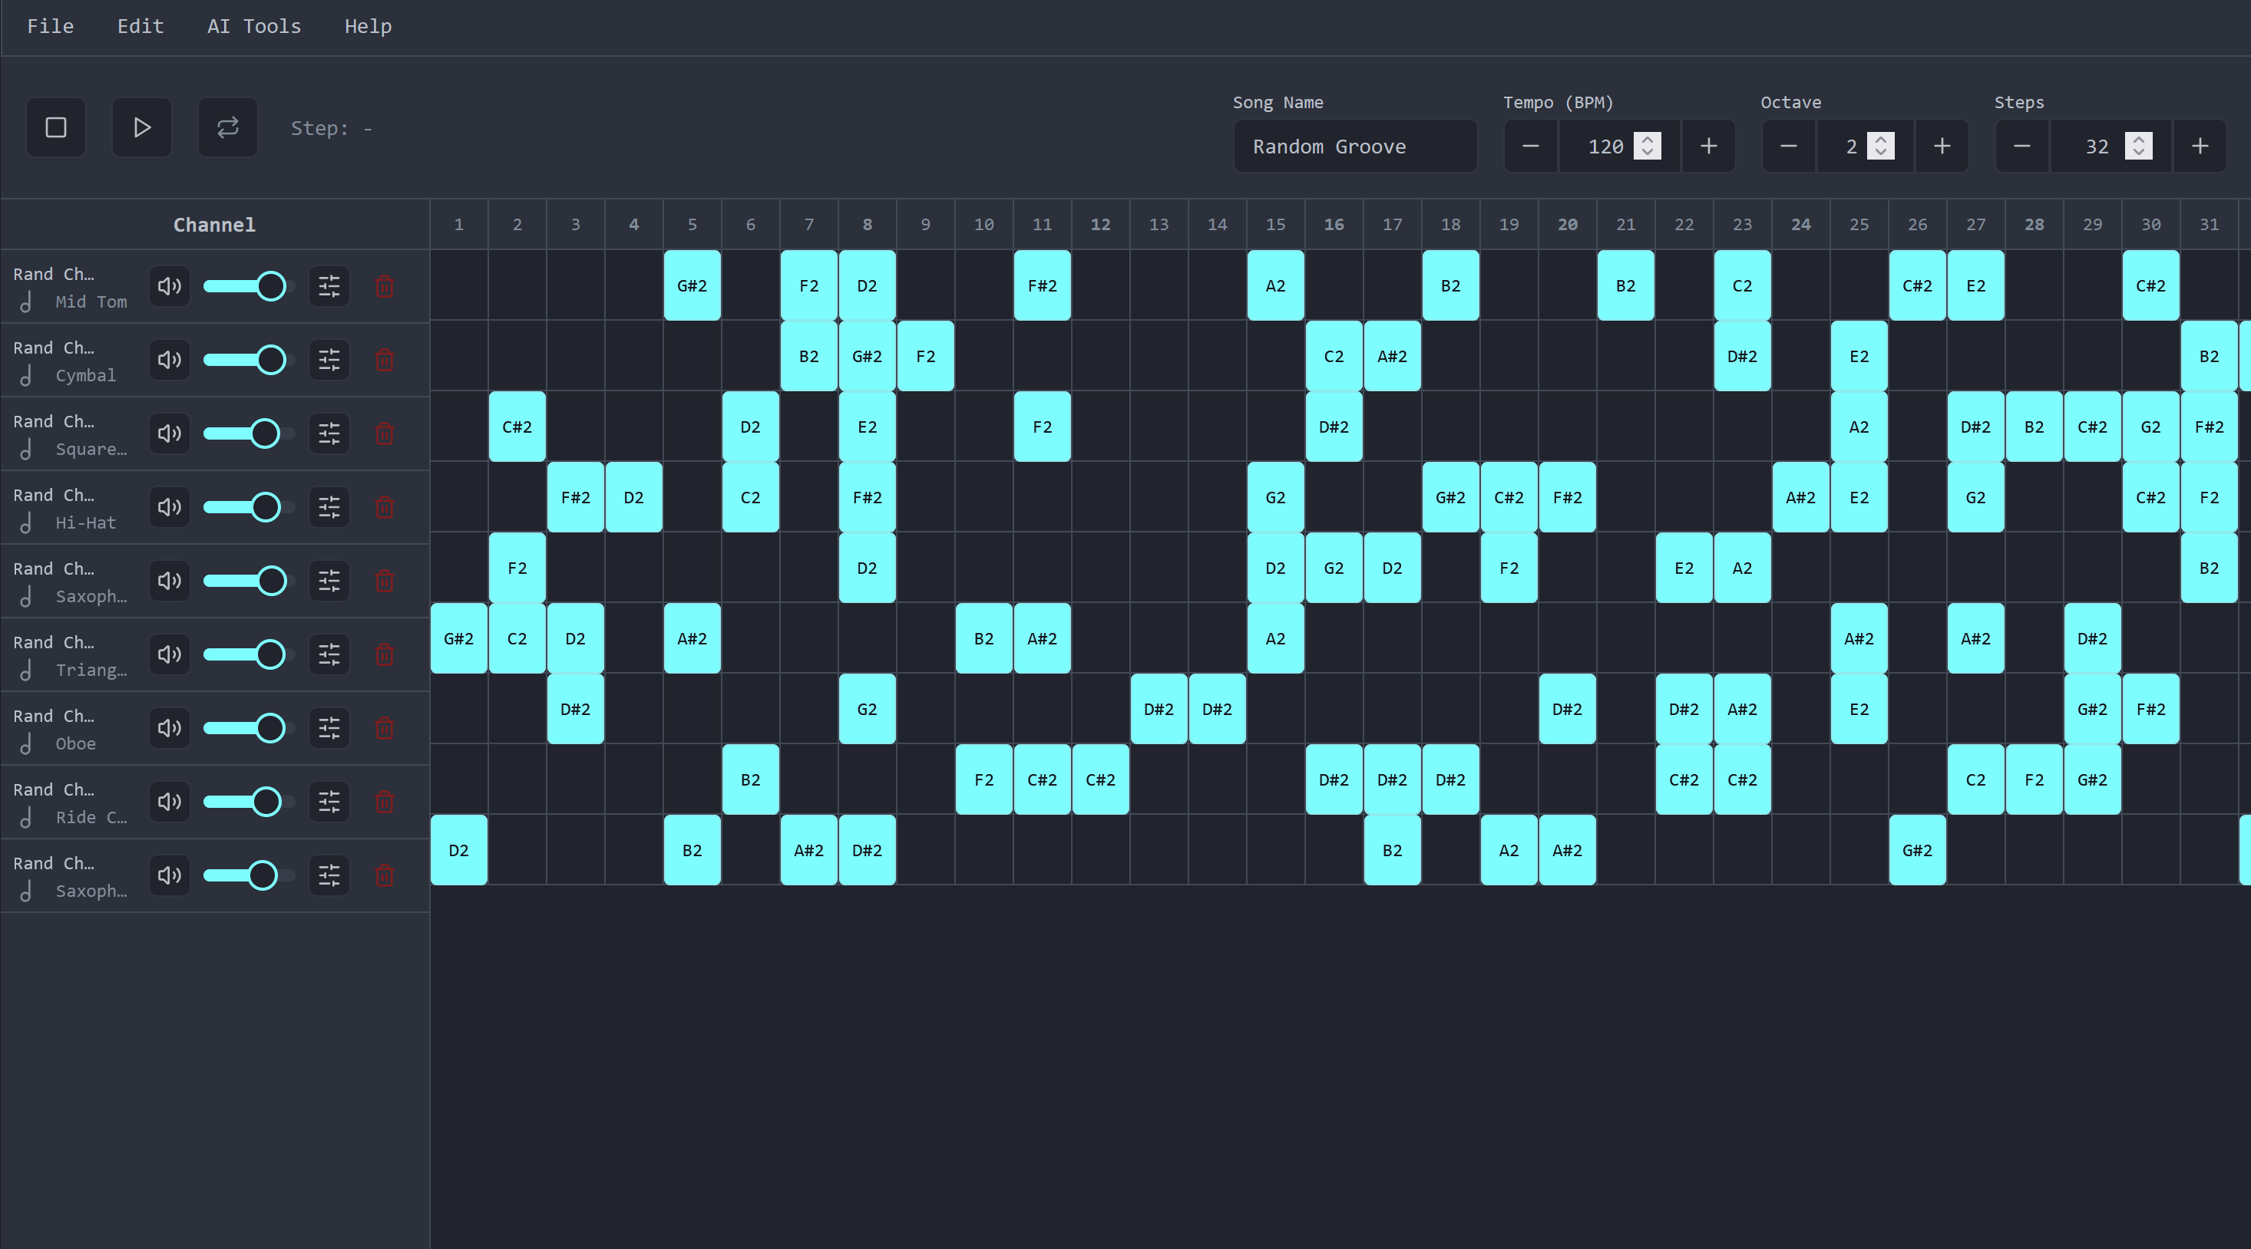Mute the Ride C… channel
The image size is (2251, 1249).
click(x=170, y=802)
